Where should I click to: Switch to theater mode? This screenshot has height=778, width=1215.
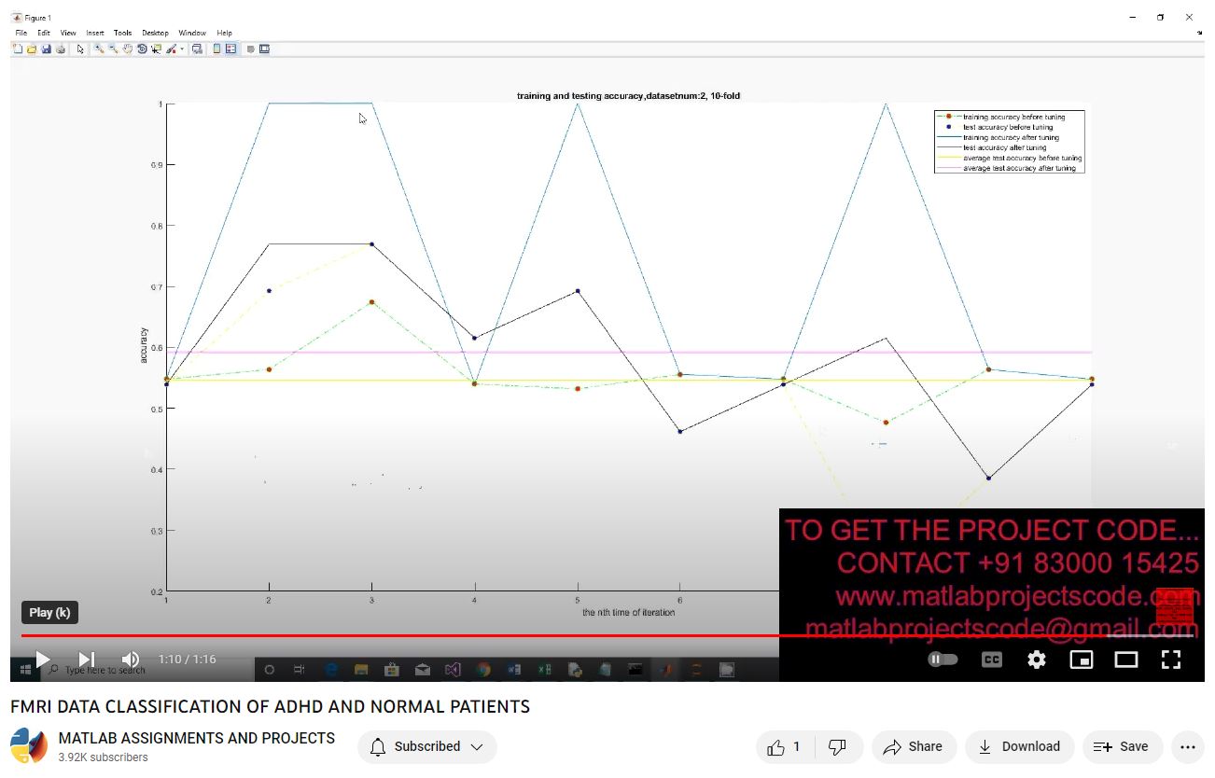1126,660
